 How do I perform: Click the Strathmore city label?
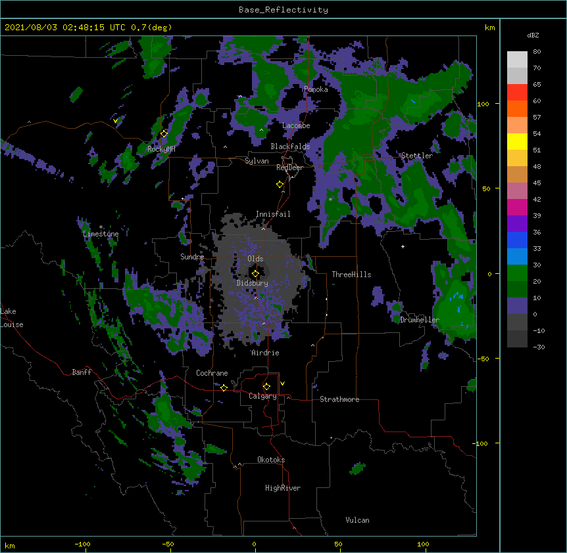pos(339,399)
